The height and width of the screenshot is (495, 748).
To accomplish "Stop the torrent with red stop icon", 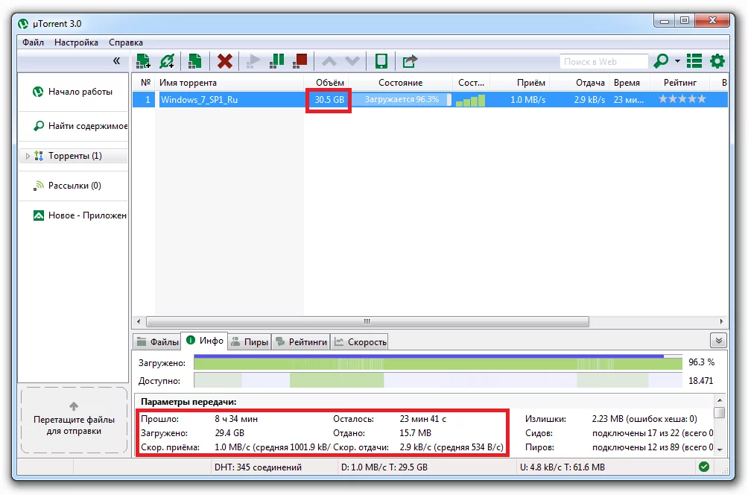I will (300, 61).
